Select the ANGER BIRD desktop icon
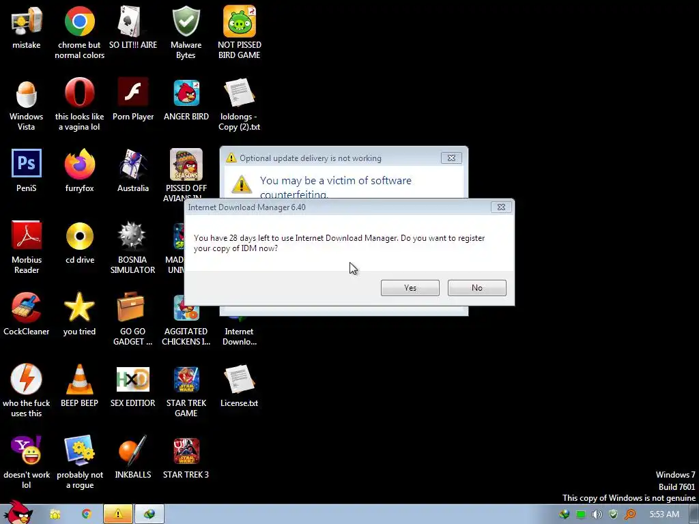The height and width of the screenshot is (524, 699). point(186,100)
